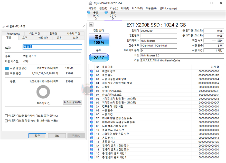Click the status orb for ID 12 온도 센서 1

coord(92,138)
